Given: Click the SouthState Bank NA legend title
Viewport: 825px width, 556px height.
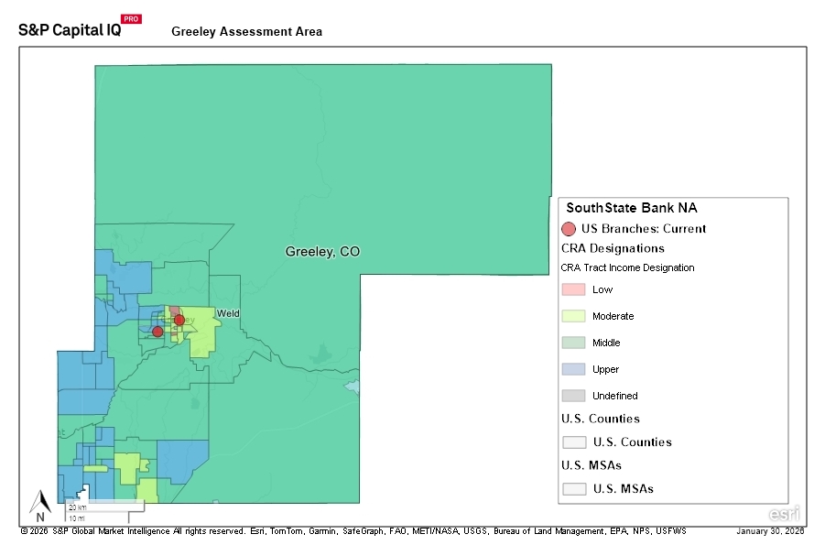Looking at the screenshot, I should coord(632,208).
